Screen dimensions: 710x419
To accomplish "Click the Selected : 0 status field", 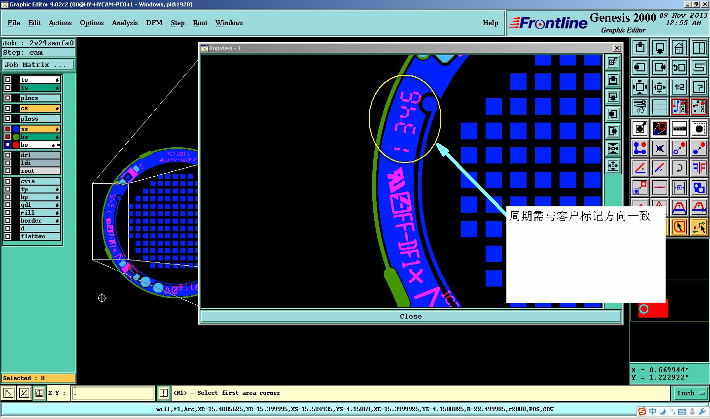I will click(x=38, y=378).
